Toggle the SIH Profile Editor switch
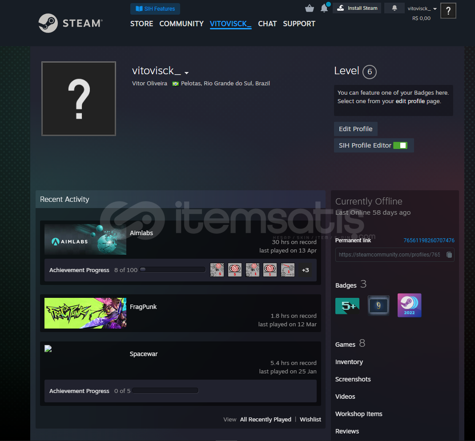The height and width of the screenshot is (441, 475). click(400, 145)
